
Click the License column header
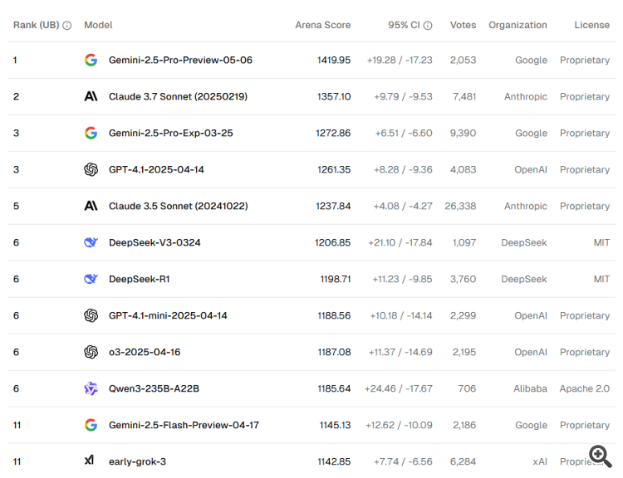tap(591, 26)
